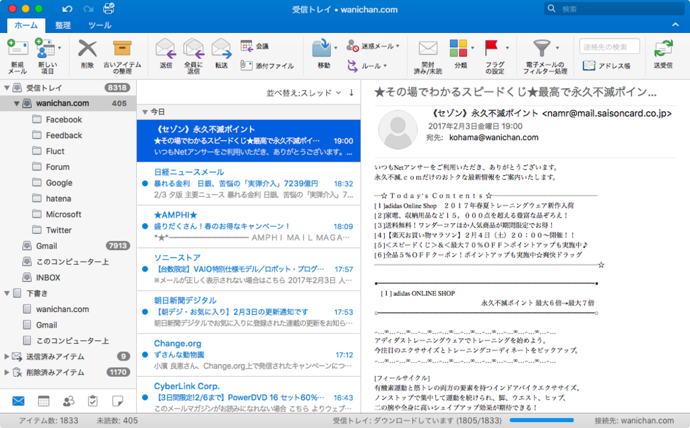Click the Flag (フラグの設定) icon
This screenshot has width=690, height=428.
[x=491, y=48]
